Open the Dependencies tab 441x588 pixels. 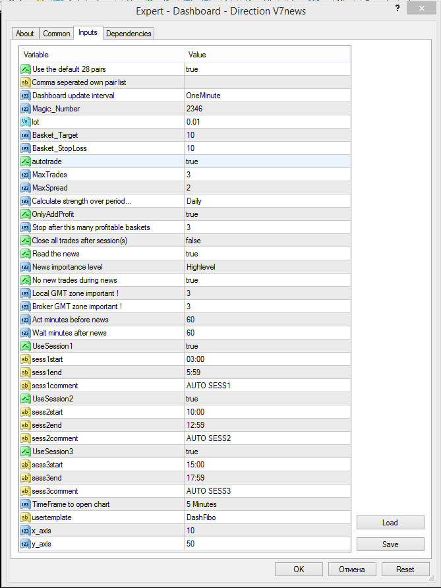[129, 34]
